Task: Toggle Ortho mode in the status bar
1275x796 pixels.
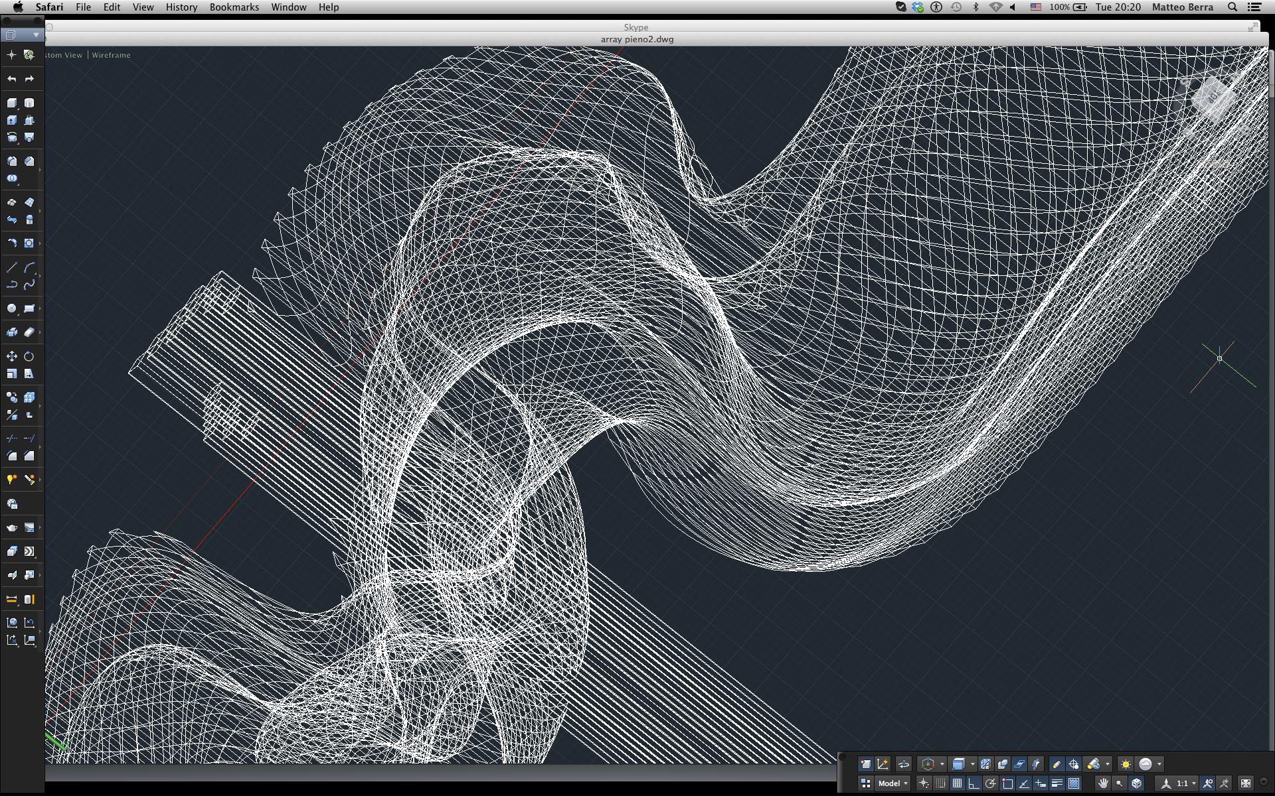Action: click(974, 783)
